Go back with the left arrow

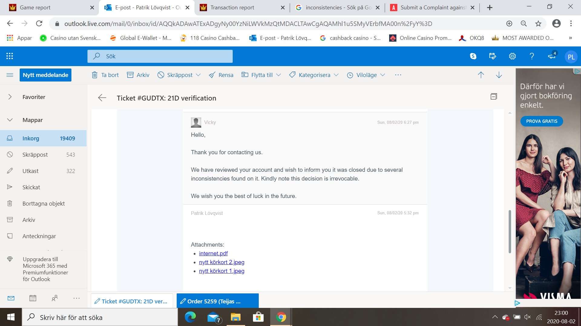pyautogui.click(x=102, y=97)
